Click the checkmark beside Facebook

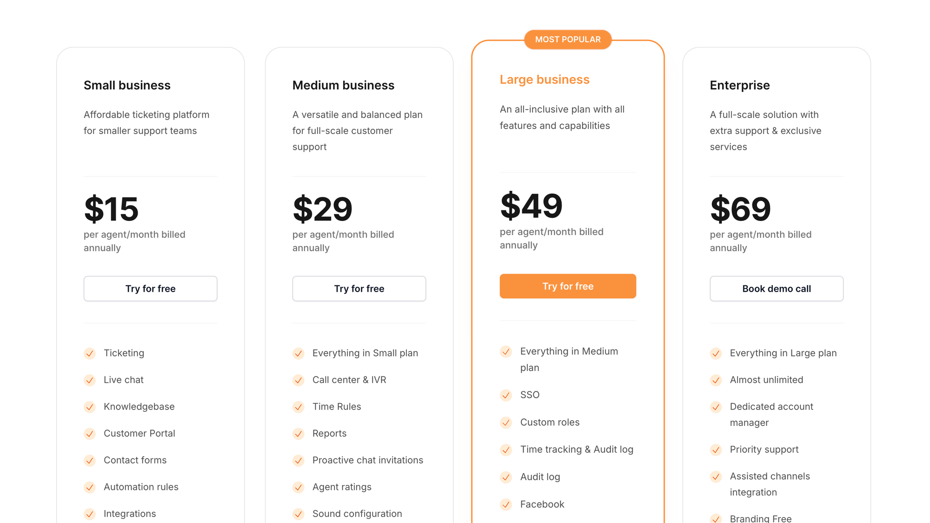506,504
